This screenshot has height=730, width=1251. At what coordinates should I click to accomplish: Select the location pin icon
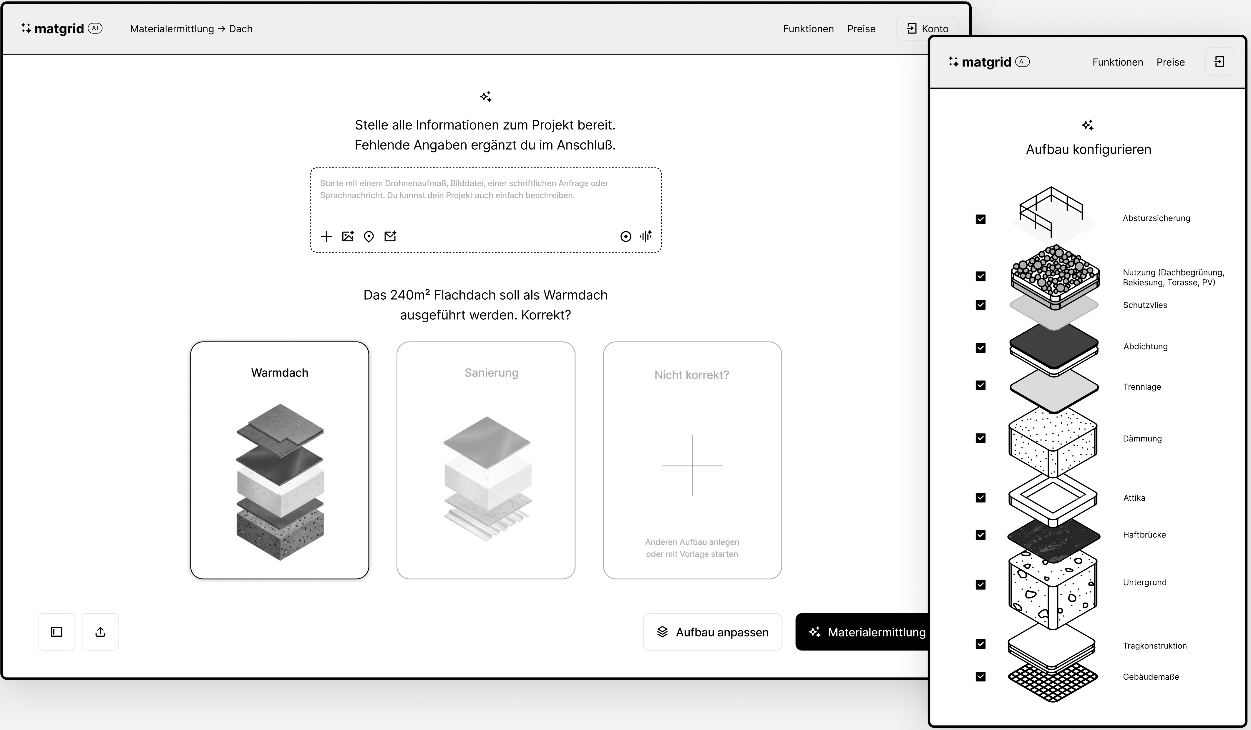pyautogui.click(x=369, y=236)
